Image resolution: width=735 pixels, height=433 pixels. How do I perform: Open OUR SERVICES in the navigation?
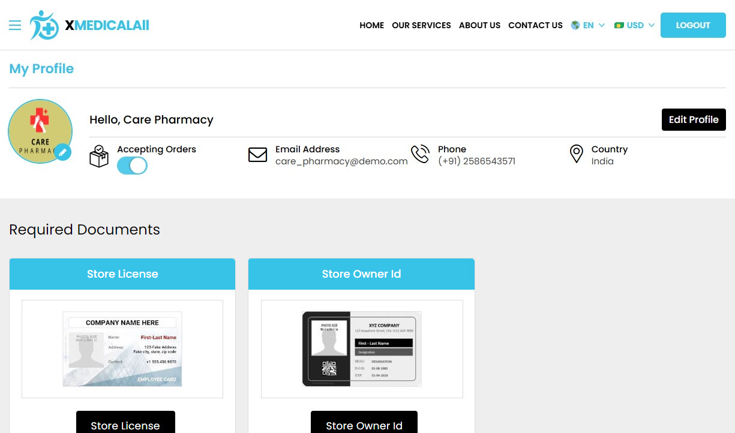(421, 25)
